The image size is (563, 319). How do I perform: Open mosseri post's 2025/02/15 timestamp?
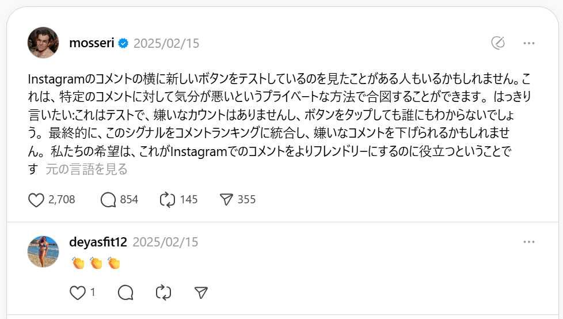(166, 43)
